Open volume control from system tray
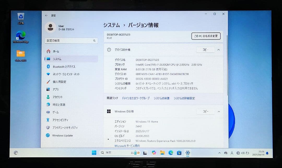The height and width of the screenshot is (168, 282). 243,153
